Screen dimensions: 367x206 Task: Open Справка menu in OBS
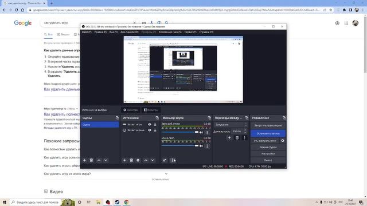coord(206,32)
